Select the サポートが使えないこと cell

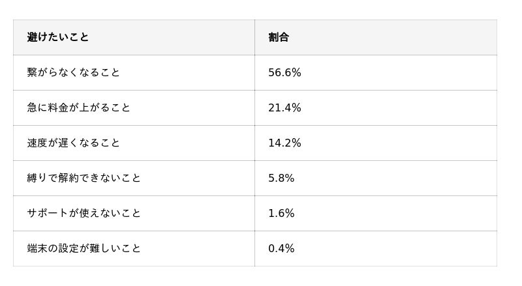tap(84, 213)
